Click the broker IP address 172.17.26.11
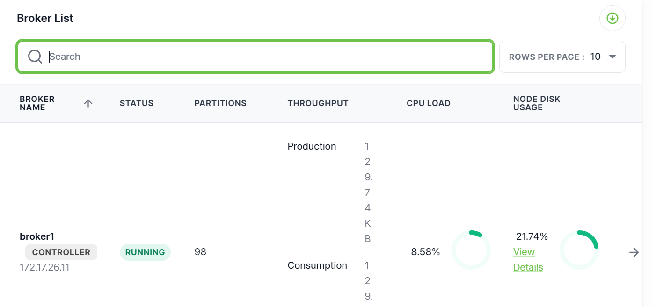Image resolution: width=656 pixels, height=307 pixels. (44, 268)
